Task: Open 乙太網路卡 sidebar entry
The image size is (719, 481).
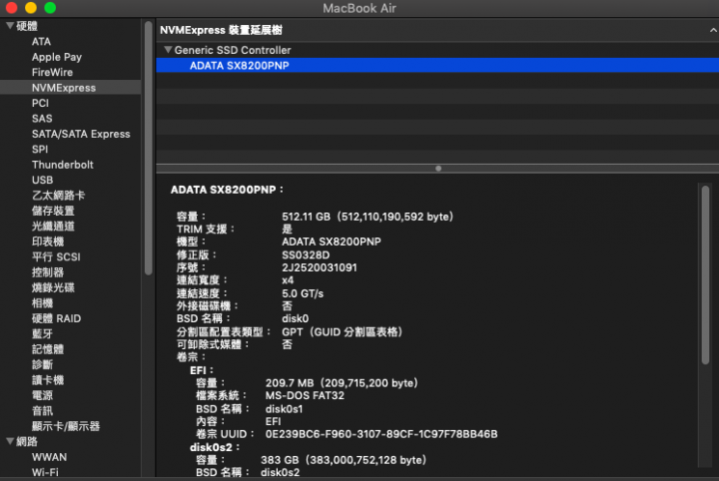Action: click(58, 196)
